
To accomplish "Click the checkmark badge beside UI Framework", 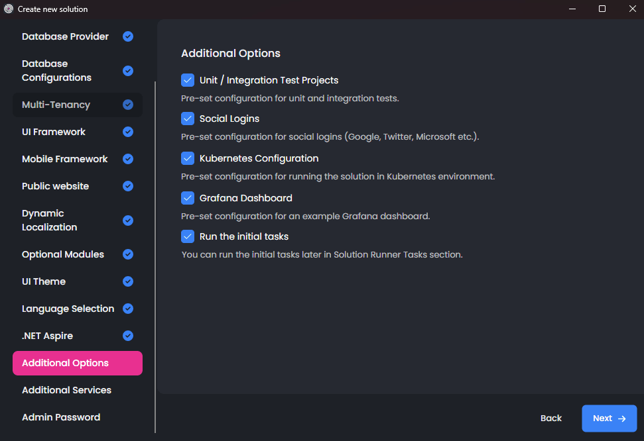I will click(x=127, y=132).
